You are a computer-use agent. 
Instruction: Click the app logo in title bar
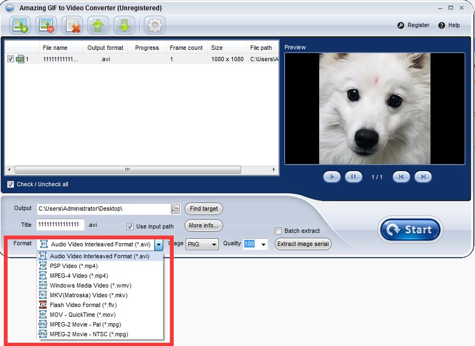tap(9, 8)
